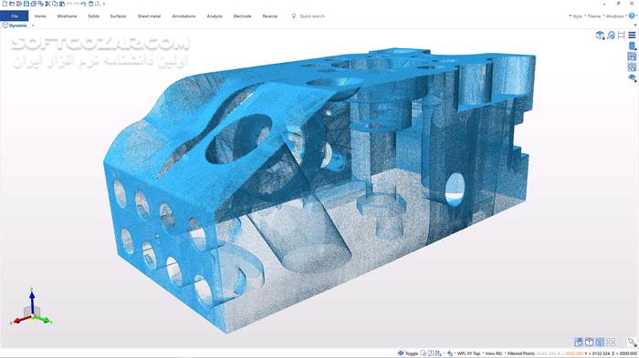Toggle the four-viewport layout icon at bottom right
Image resolution: width=639 pixels, height=358 pixels.
[x=611, y=343]
